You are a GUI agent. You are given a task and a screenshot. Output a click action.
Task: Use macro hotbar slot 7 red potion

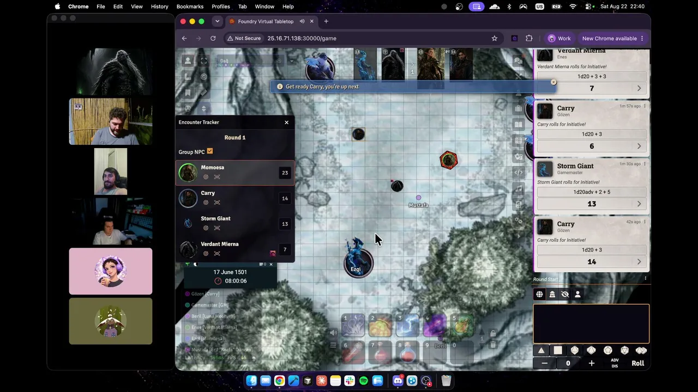click(380, 352)
